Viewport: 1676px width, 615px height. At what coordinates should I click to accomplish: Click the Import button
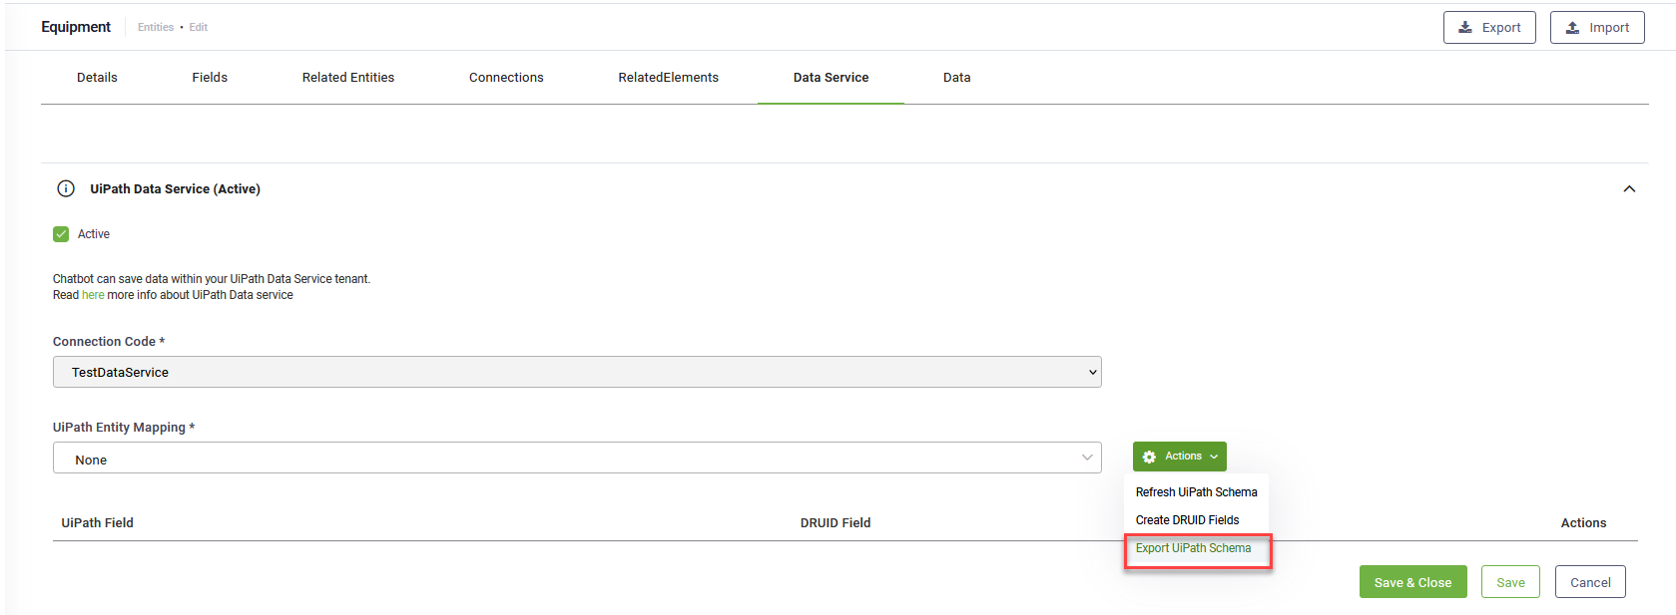1596,28
